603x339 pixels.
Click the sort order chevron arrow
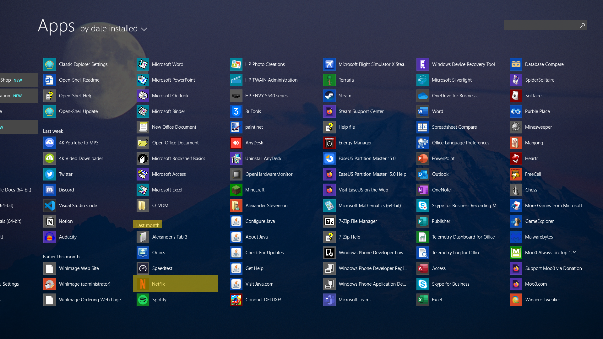pos(144,29)
